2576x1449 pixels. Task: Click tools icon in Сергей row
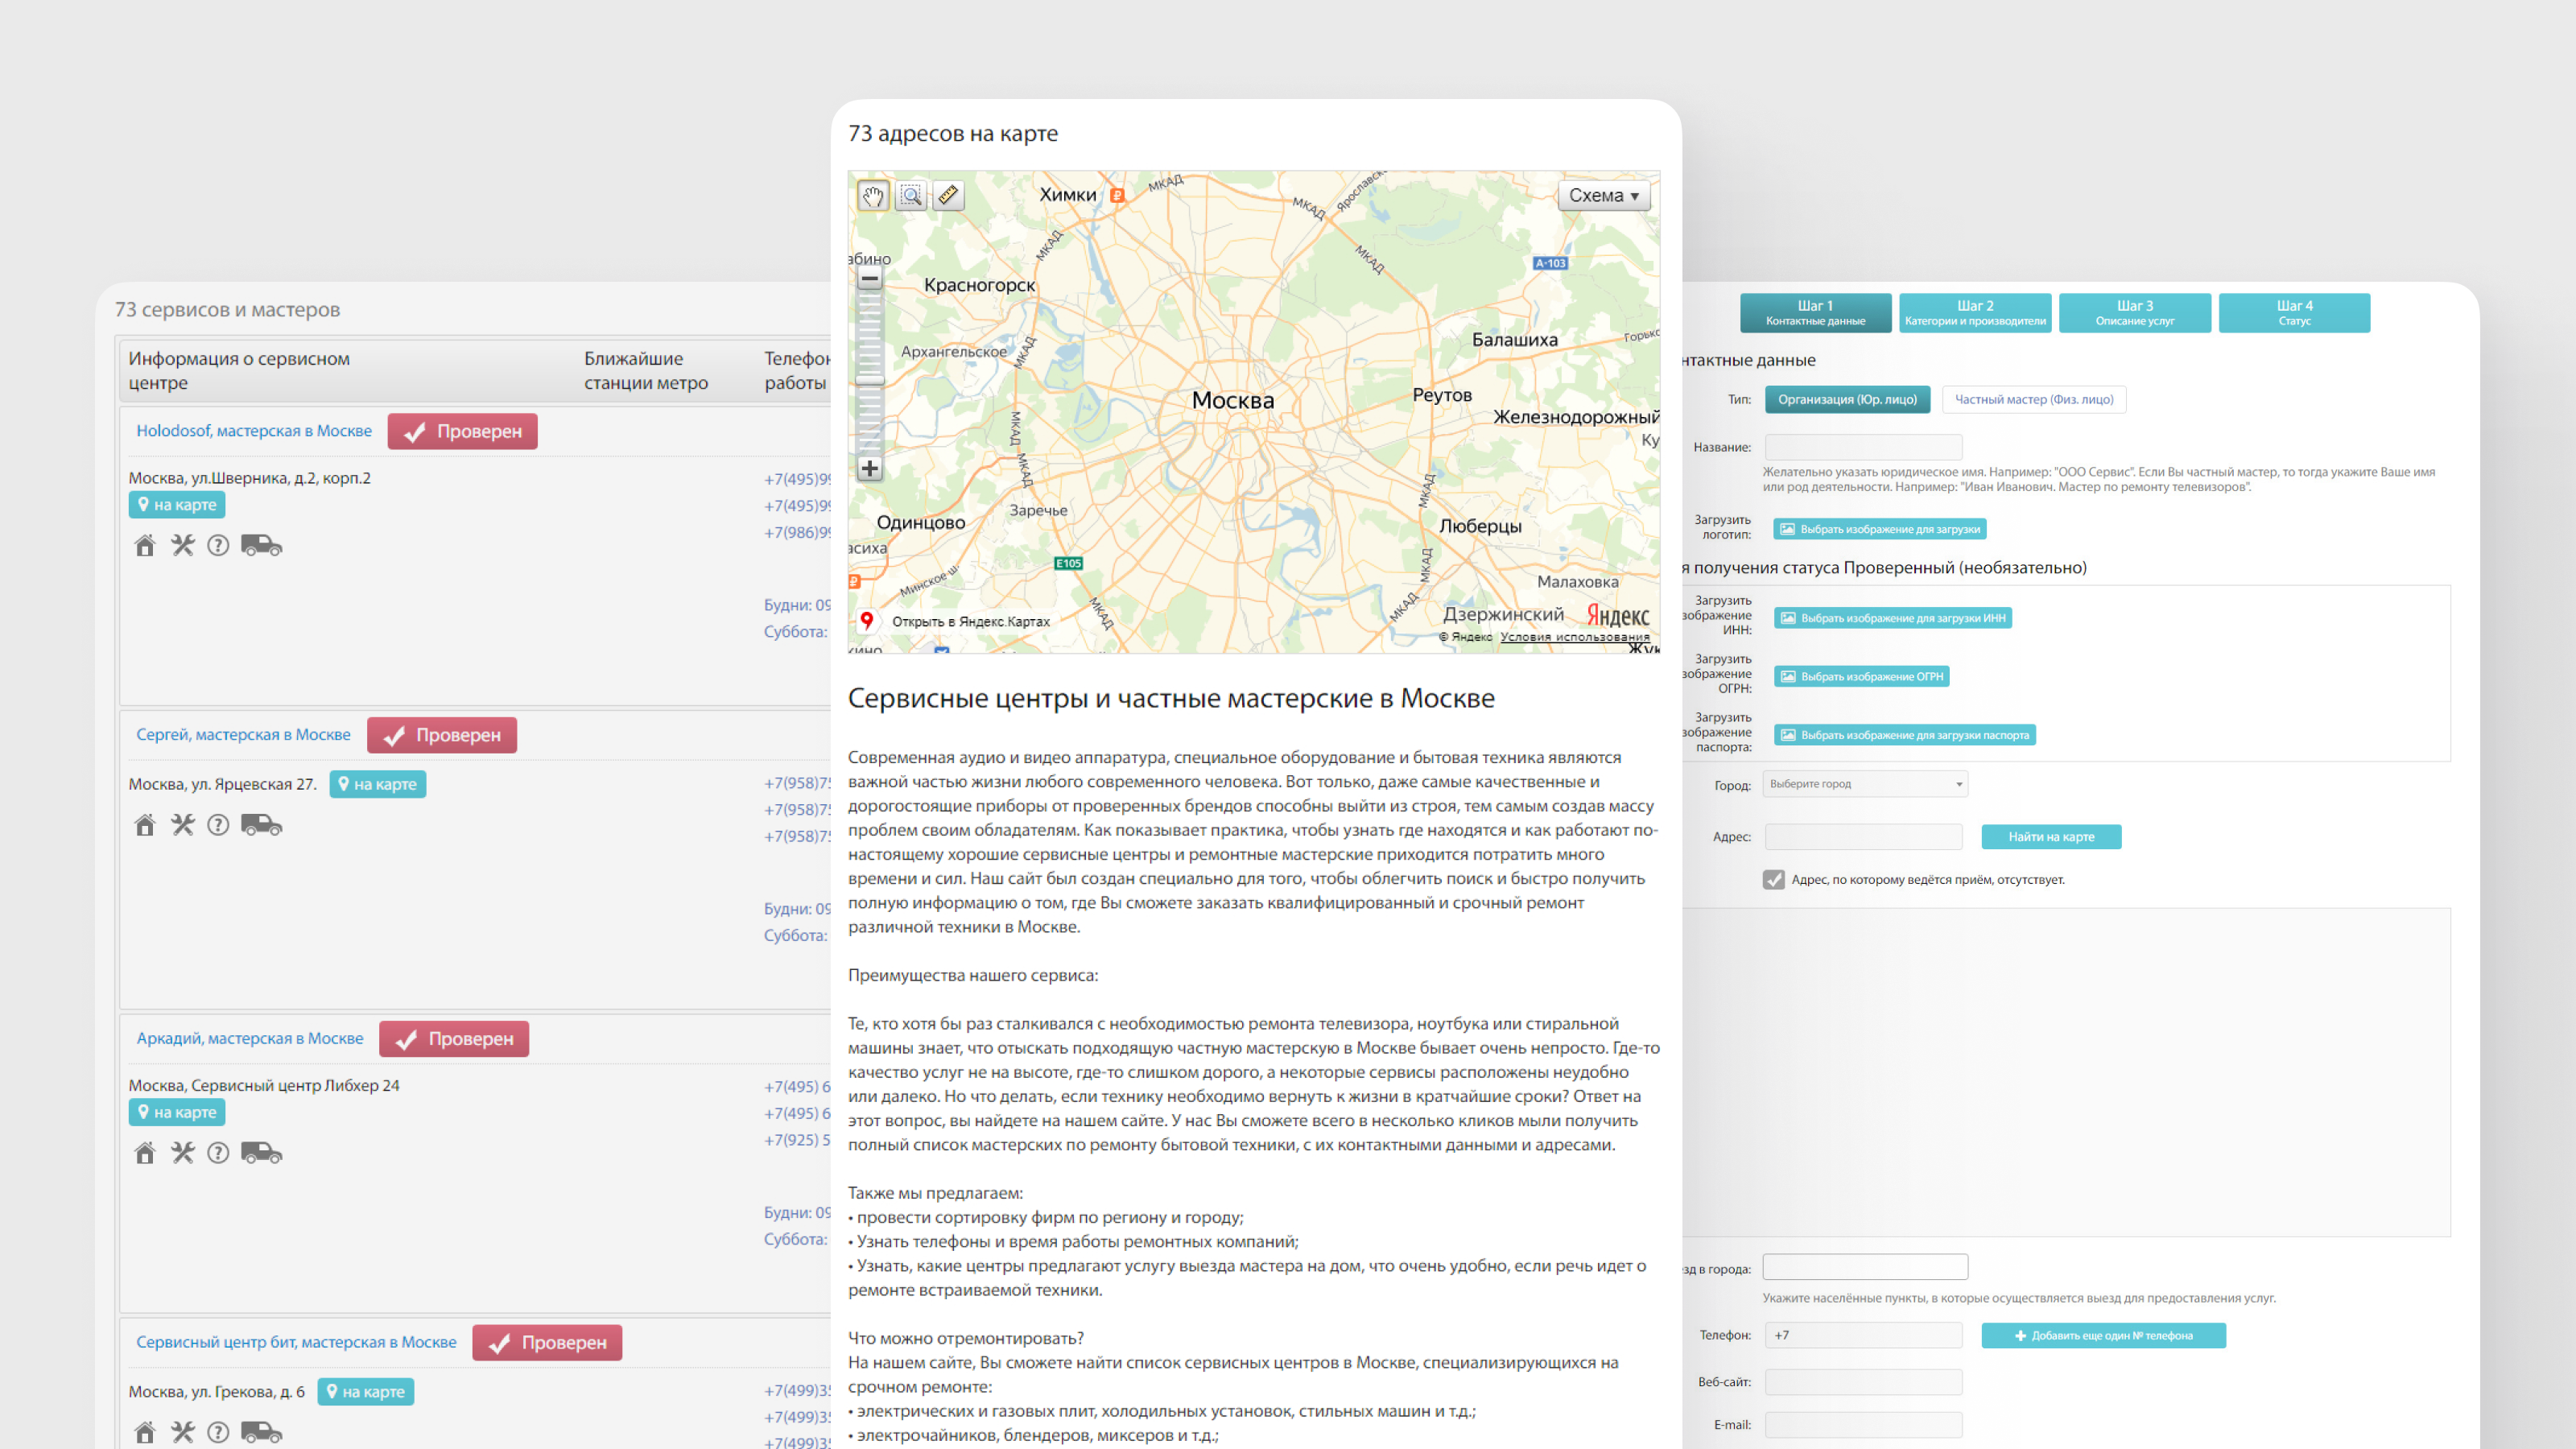tap(182, 825)
